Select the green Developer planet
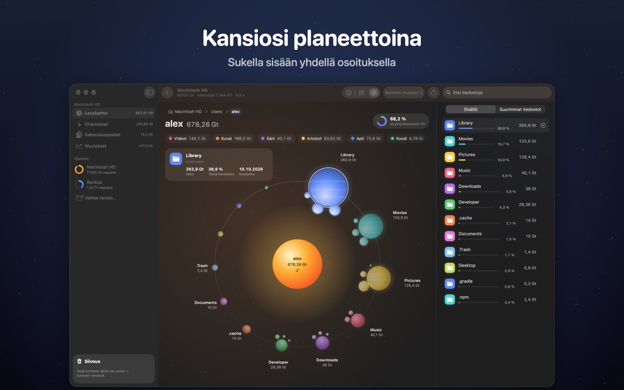 [x=282, y=345]
